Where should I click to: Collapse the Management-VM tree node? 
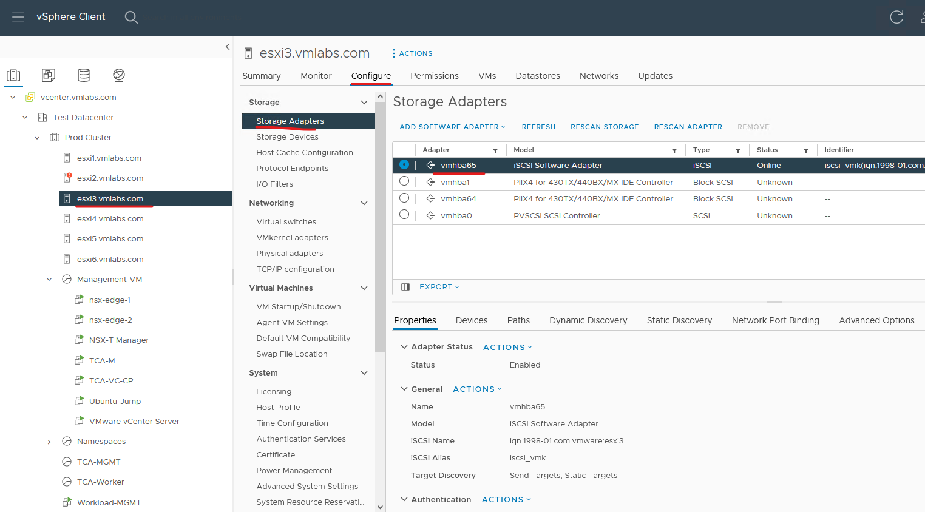tap(49, 280)
